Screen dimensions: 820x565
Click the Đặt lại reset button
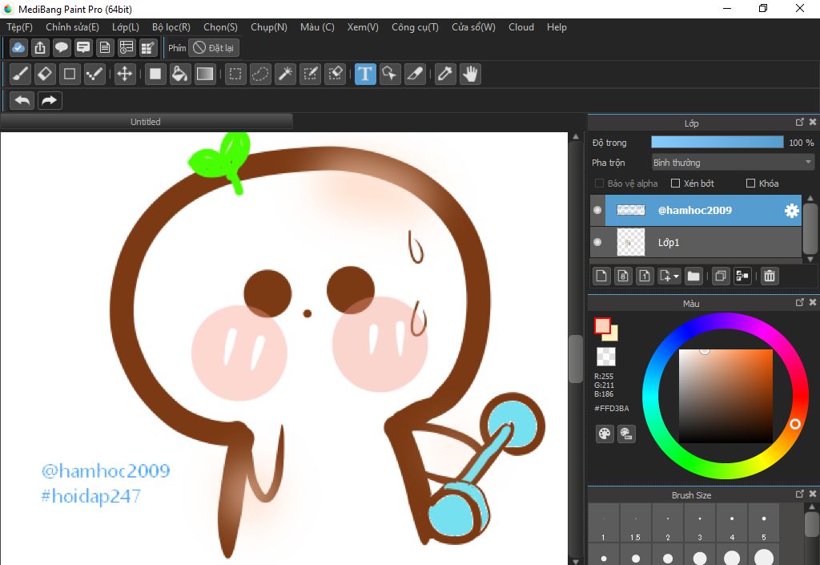pyautogui.click(x=214, y=48)
